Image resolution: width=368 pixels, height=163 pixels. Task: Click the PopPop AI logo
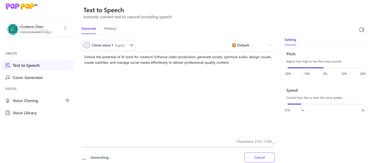coord(21,6)
